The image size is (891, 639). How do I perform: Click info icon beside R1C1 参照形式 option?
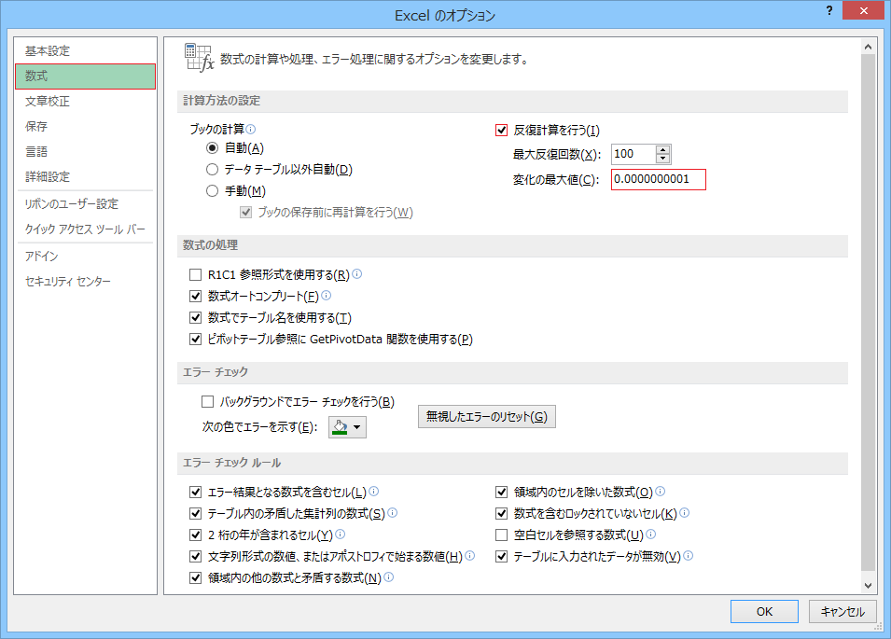pos(356,273)
